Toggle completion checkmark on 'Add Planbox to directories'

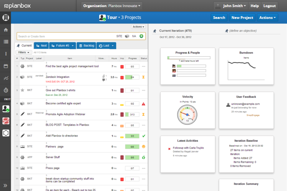[143, 136]
